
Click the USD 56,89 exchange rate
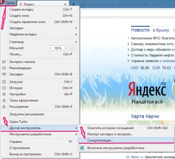click(x=140, y=68)
